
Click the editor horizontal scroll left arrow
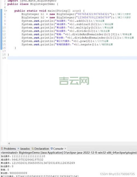pyautogui.click(x=9, y=143)
